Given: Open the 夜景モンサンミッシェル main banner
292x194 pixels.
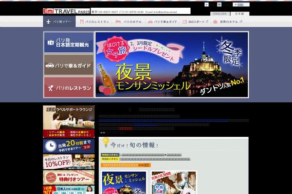Looking at the screenshot, I should click(x=172, y=65).
